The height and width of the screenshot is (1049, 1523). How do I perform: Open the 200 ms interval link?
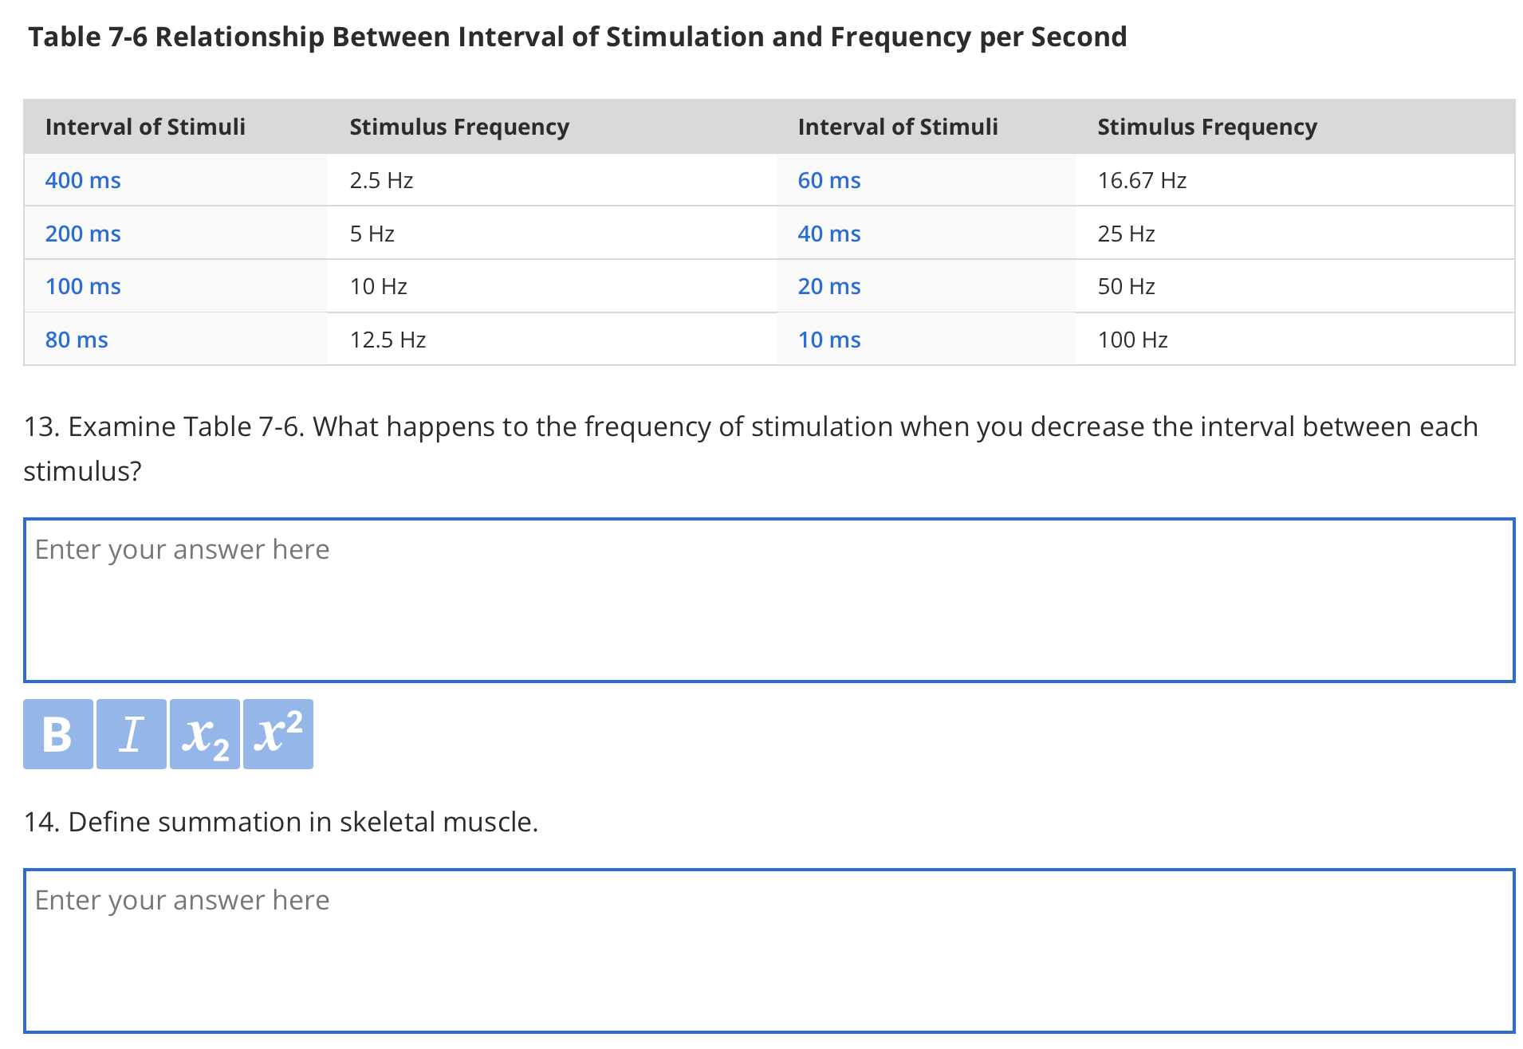[x=83, y=234]
